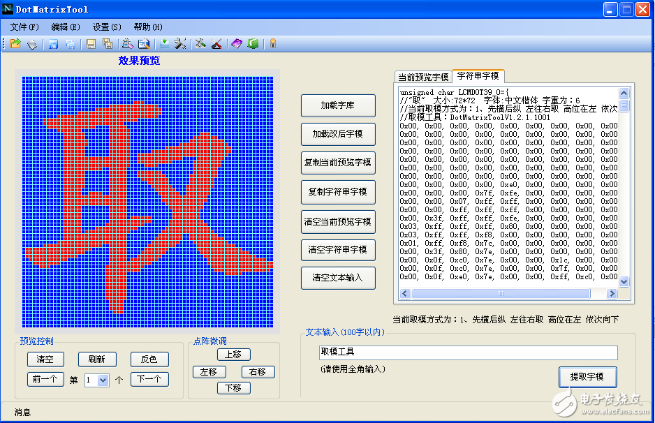This screenshot has width=655, height=423.
Task: Click the green download arrow toolbar icon
Action: 164,44
